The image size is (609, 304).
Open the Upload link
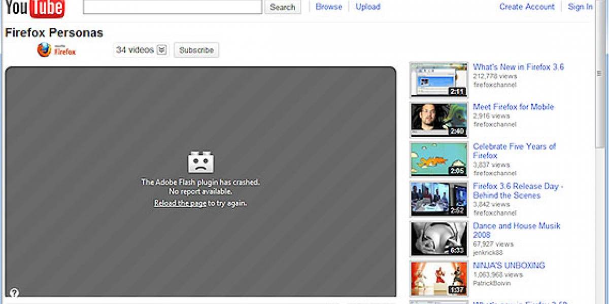[368, 7]
